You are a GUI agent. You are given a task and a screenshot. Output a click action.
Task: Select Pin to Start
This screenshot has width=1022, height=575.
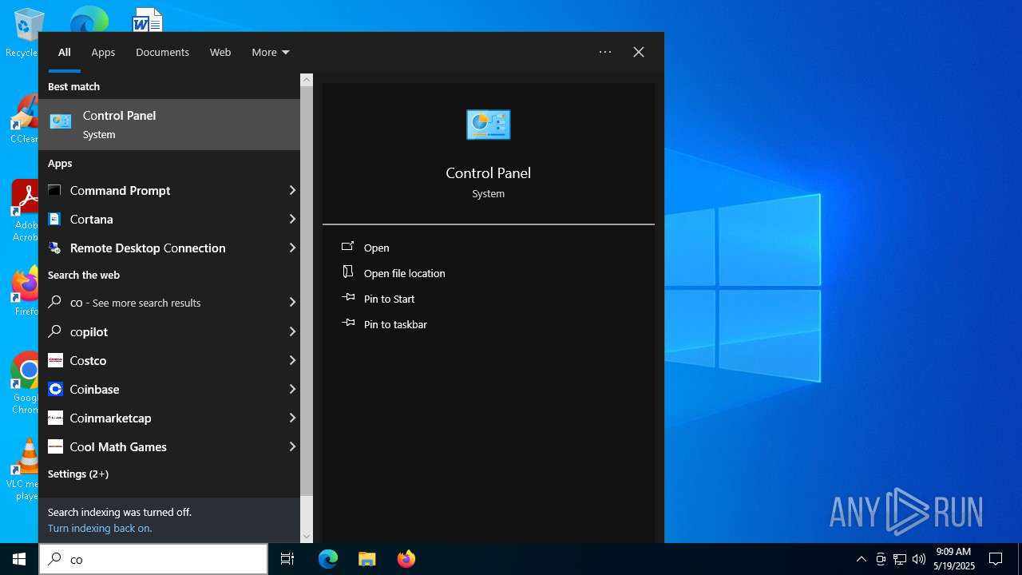pyautogui.click(x=389, y=299)
